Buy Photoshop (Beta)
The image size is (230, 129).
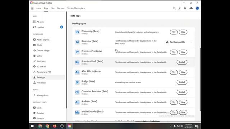point(183,32)
